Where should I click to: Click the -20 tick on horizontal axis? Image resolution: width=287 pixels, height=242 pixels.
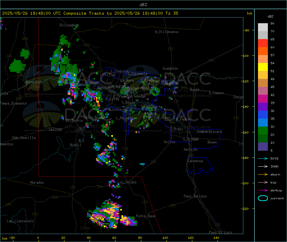12,238
